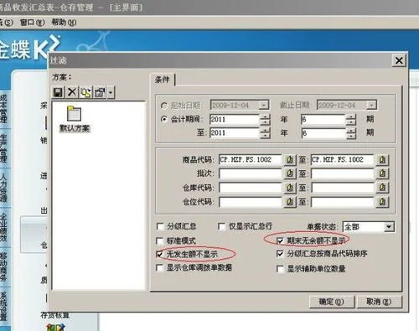
Task: Open 人力资源 in main window sidebar
Action: pos(4,188)
